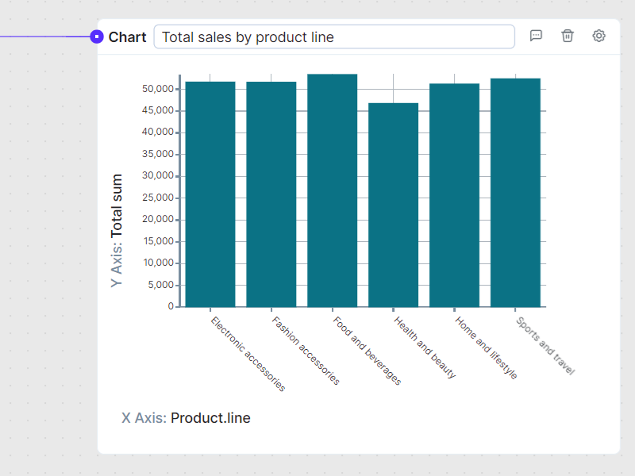Change X Axis Product.line field

point(210,418)
